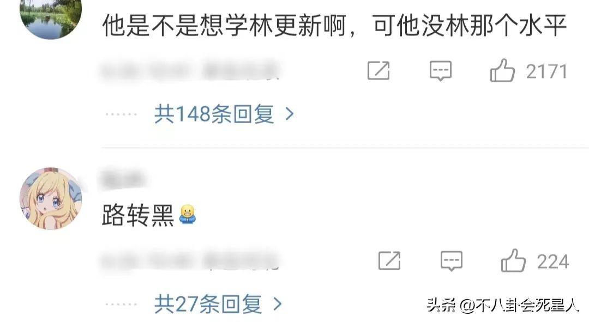Open the blonde anime girl avatar profile
This screenshot has height=322, width=589.
[51, 198]
